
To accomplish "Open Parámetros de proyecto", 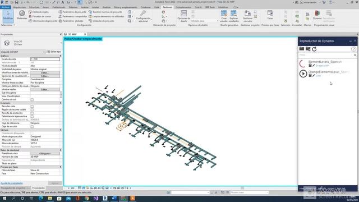I will coord(72,12).
